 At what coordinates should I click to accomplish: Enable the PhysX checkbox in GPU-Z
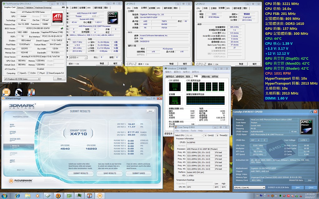click(38, 73)
